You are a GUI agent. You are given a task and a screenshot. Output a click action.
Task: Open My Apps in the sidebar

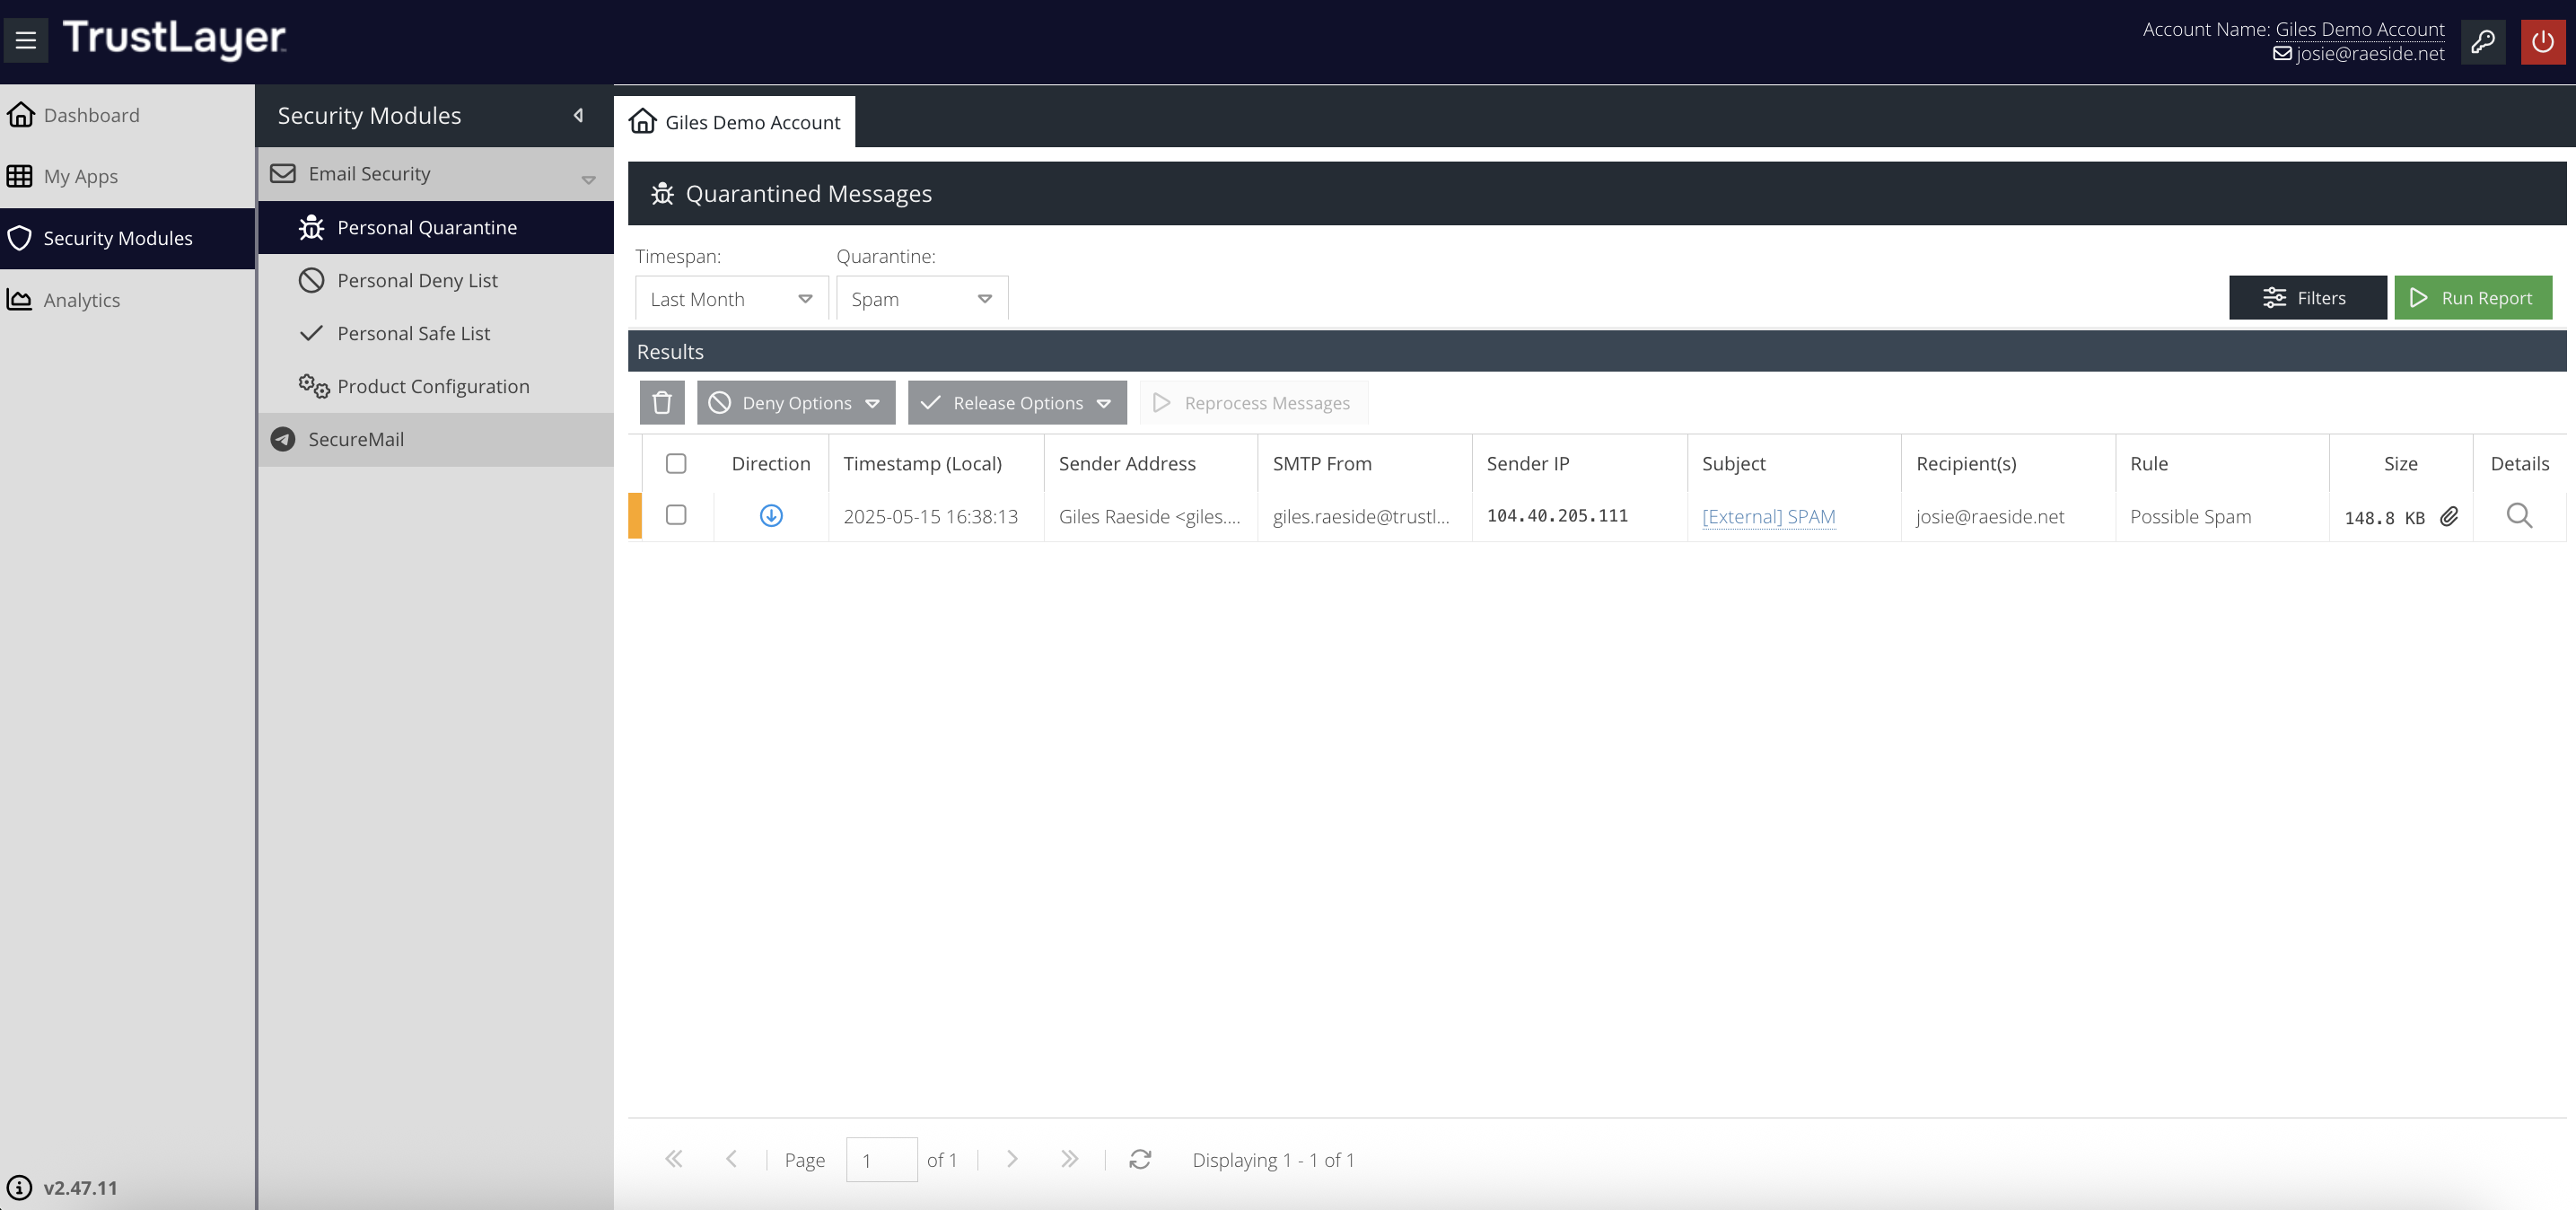coord(127,176)
